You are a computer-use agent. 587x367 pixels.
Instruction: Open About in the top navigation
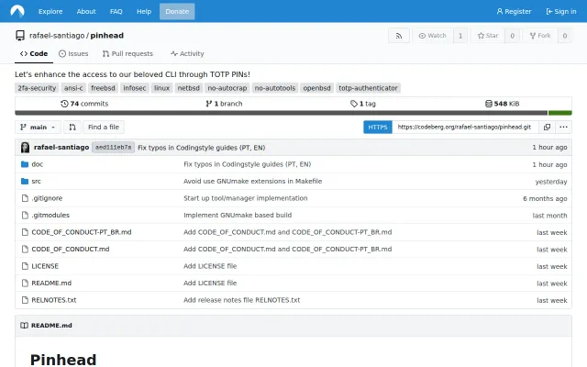pos(86,11)
